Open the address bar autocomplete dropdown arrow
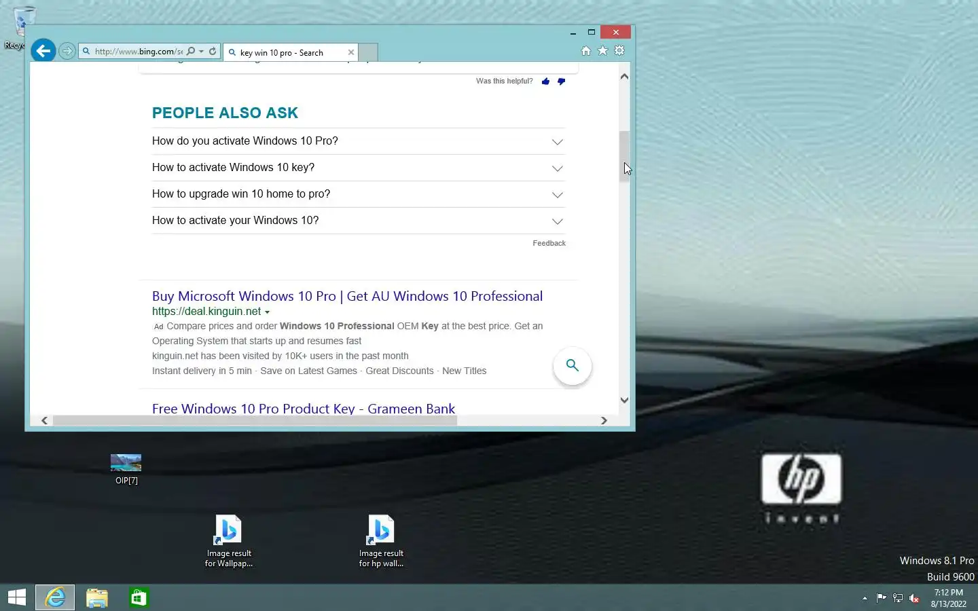 [x=202, y=51]
